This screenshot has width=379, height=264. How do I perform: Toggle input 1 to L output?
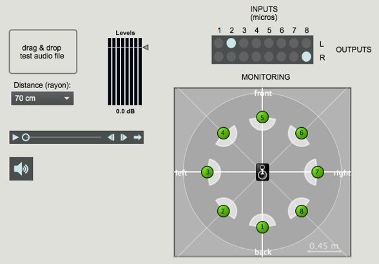(219, 43)
